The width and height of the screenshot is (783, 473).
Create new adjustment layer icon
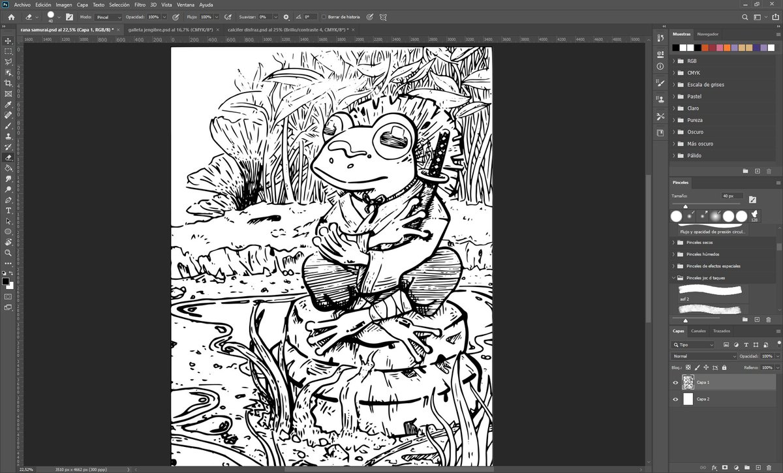pyautogui.click(x=736, y=468)
